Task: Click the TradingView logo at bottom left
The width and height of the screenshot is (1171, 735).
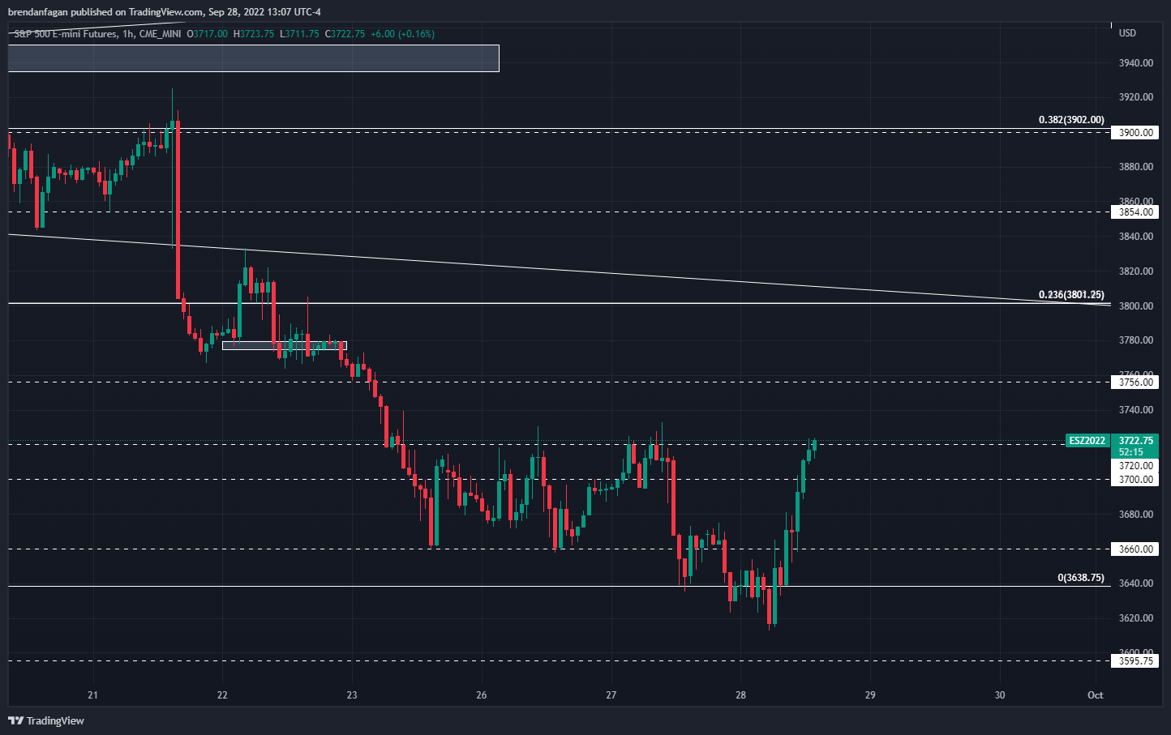Action: click(46, 720)
